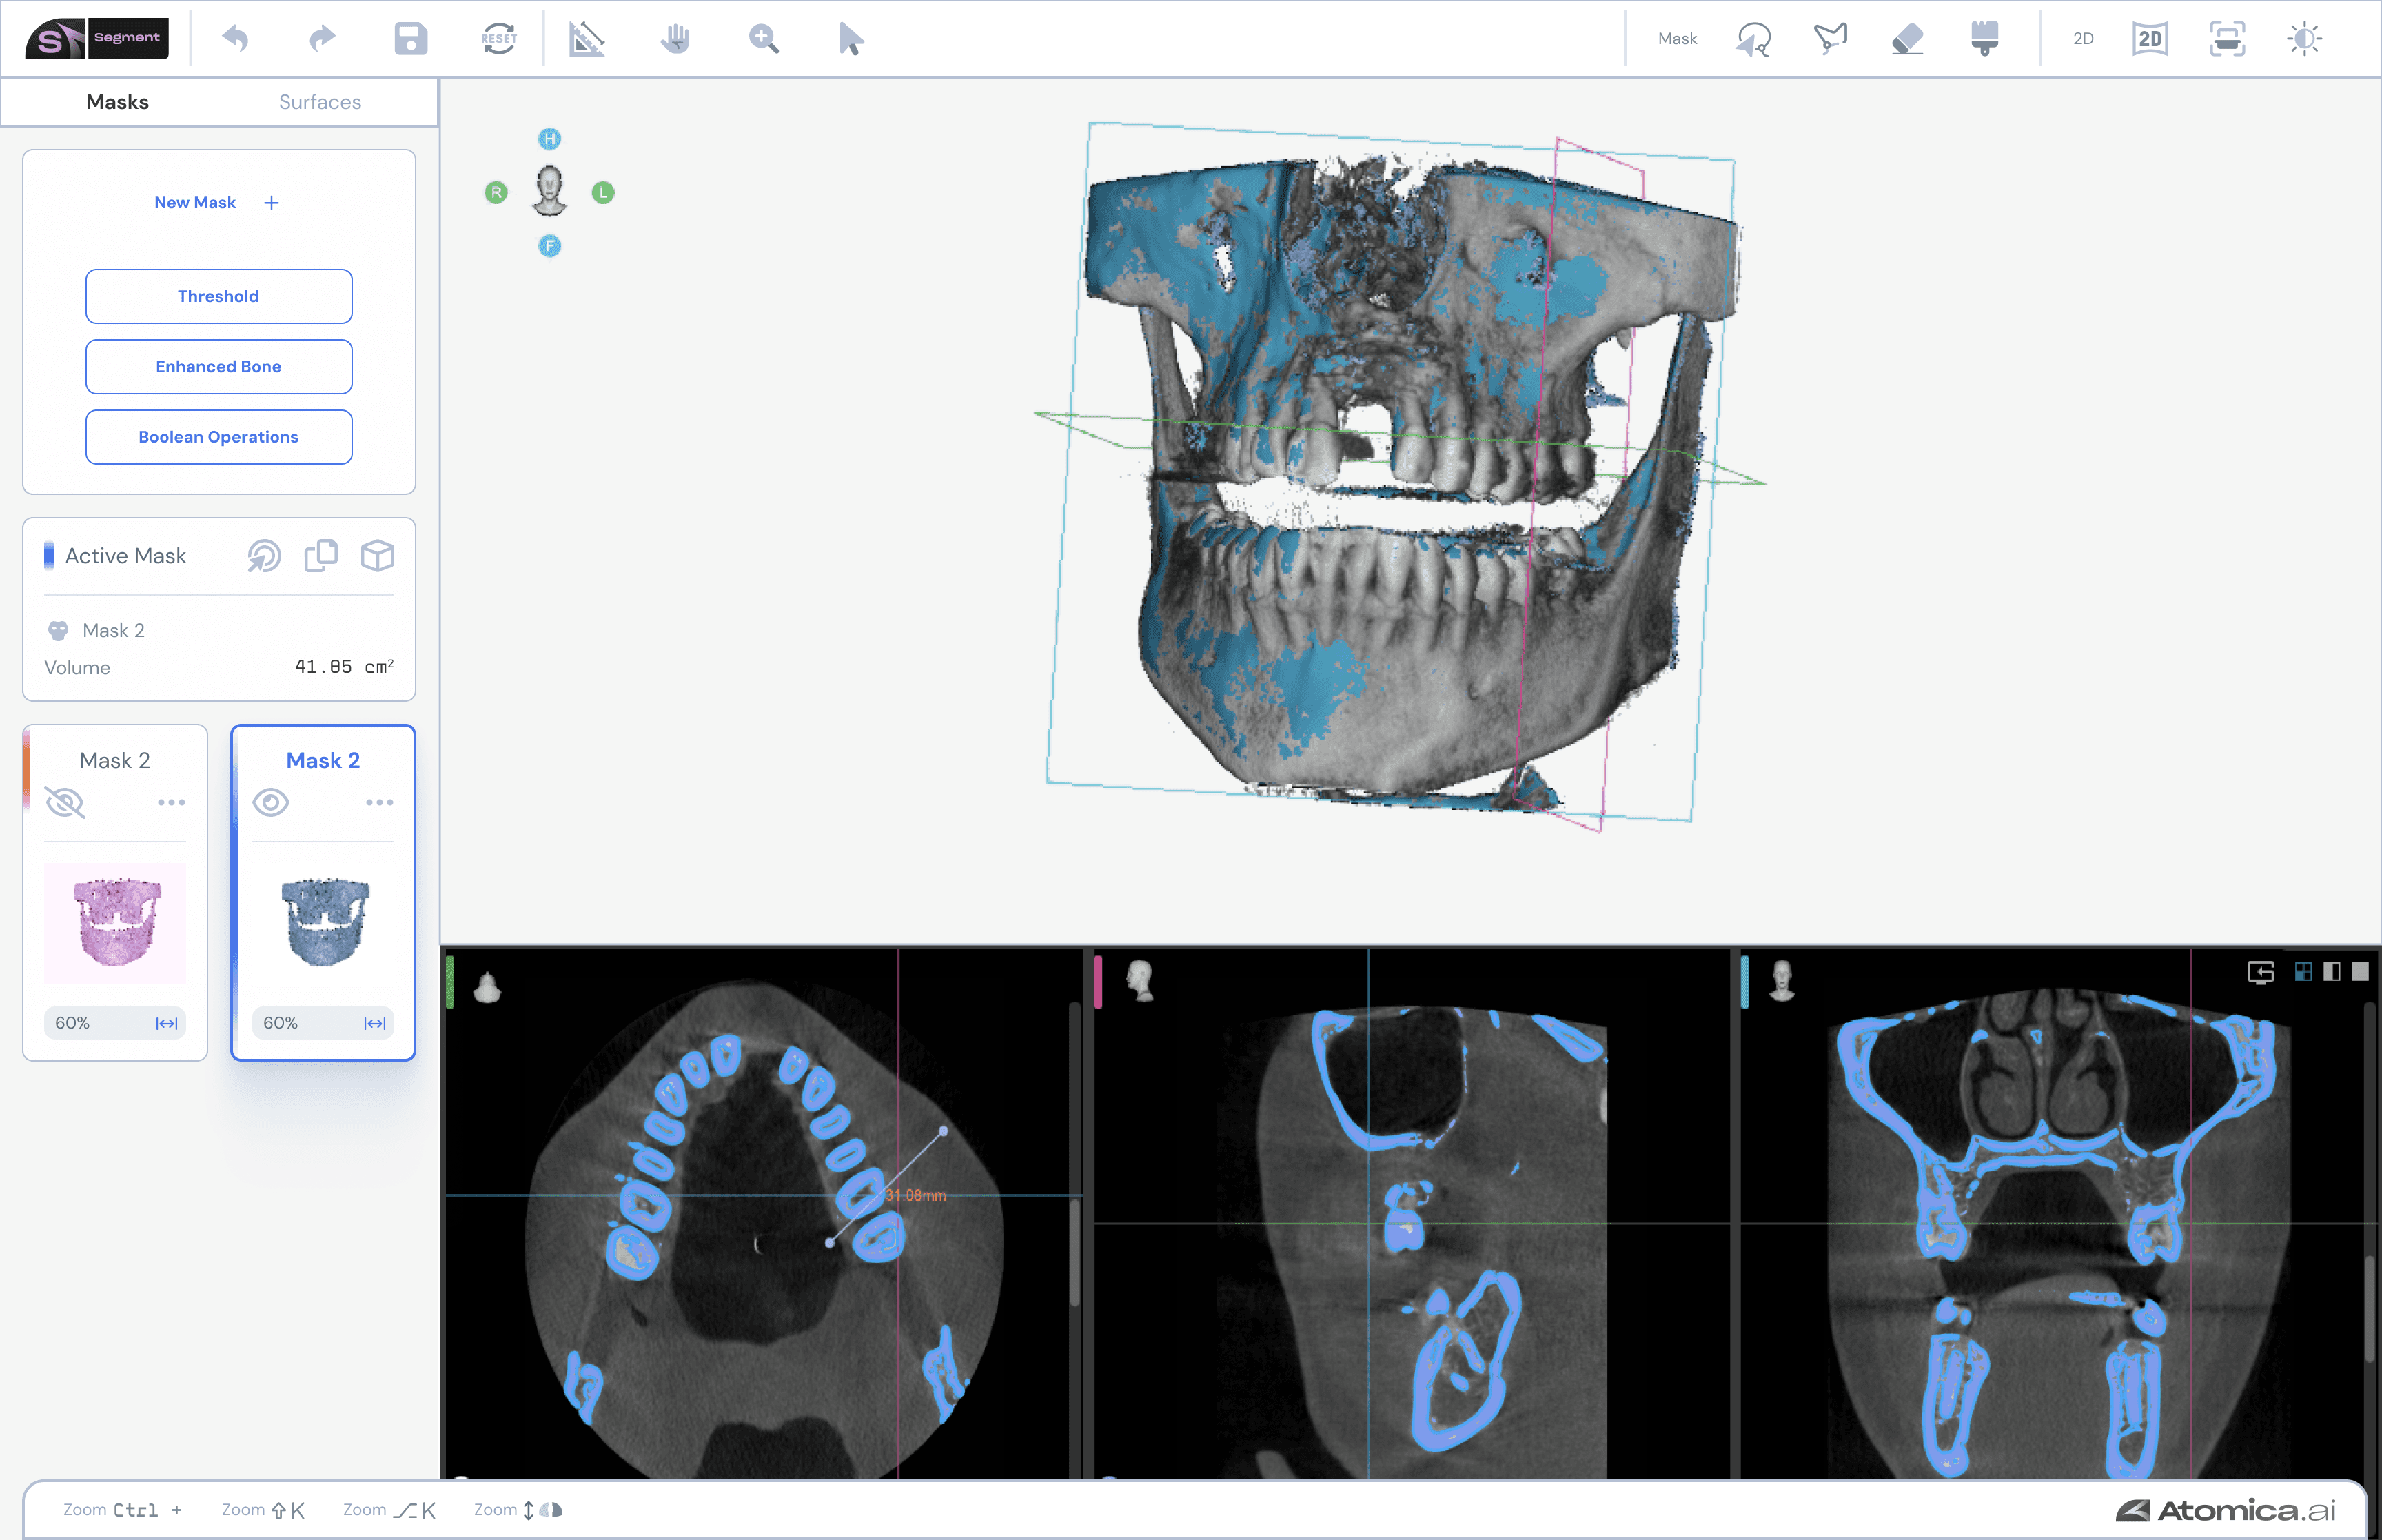Open options menu for pink Mask 2
The height and width of the screenshot is (1540, 2382).
(171, 802)
